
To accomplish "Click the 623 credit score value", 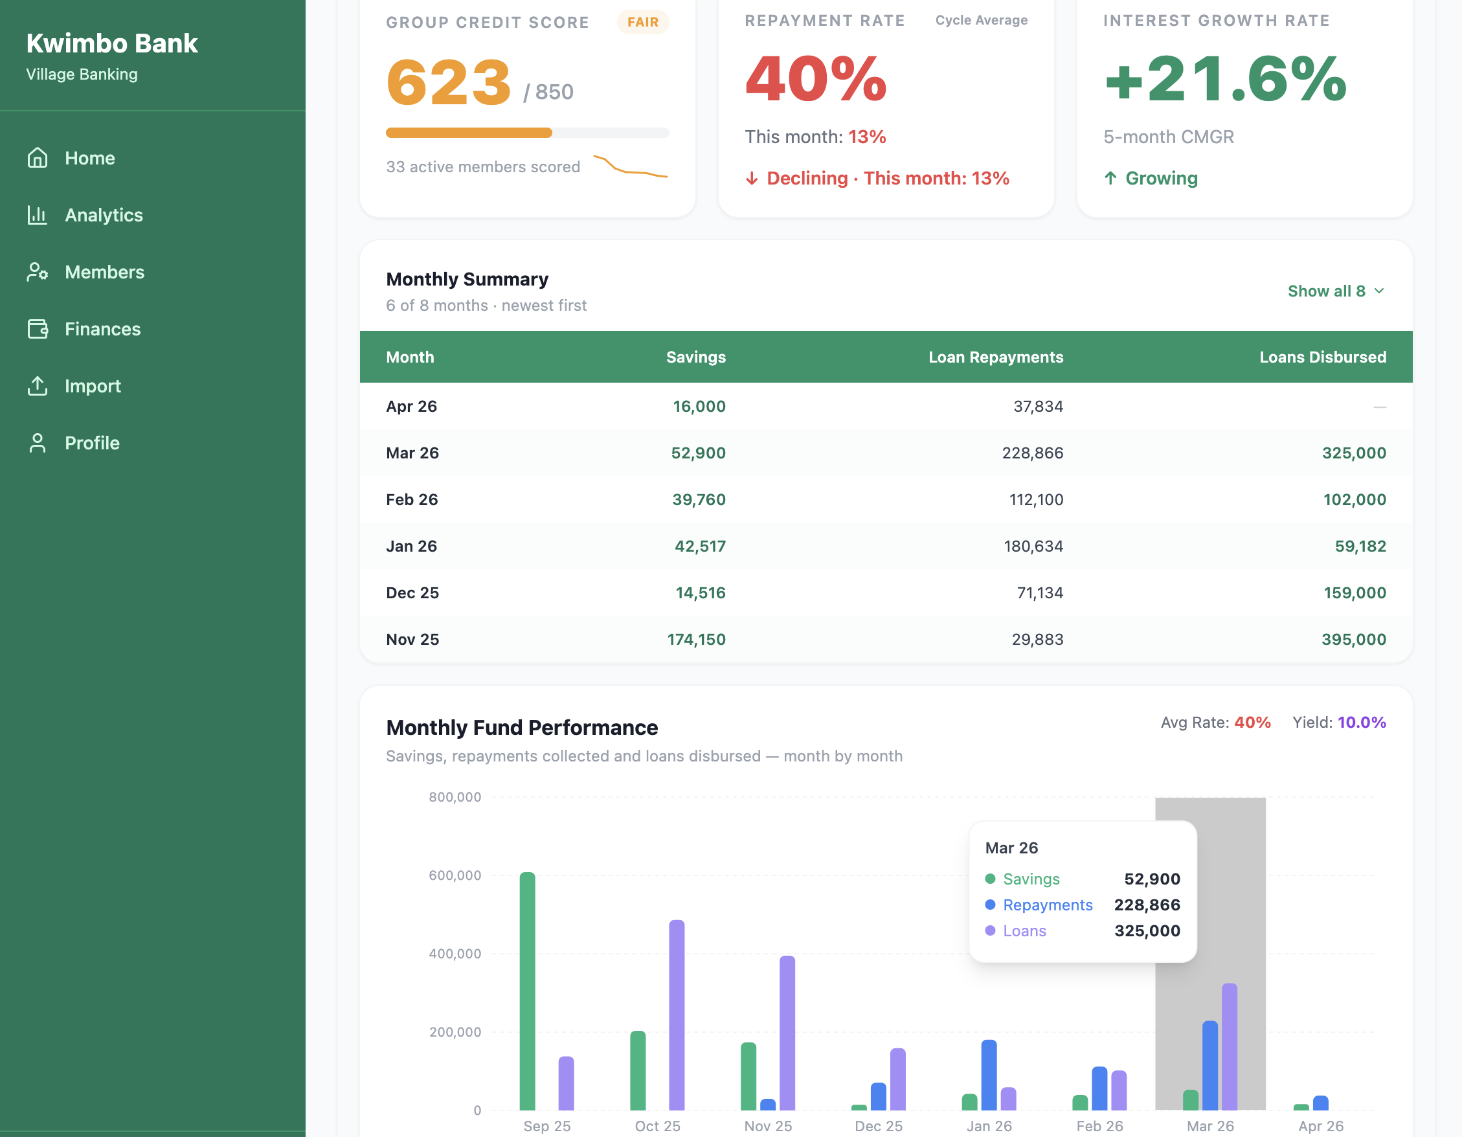I will point(449,82).
